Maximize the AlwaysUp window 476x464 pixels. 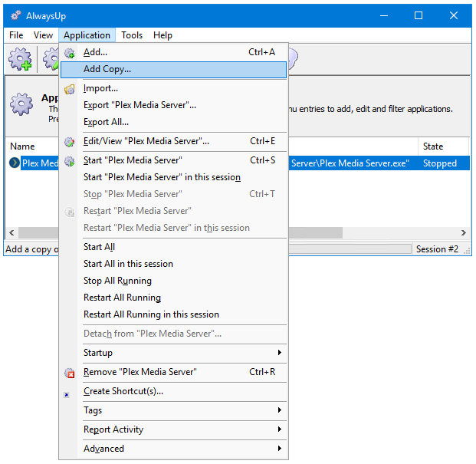tap(419, 15)
